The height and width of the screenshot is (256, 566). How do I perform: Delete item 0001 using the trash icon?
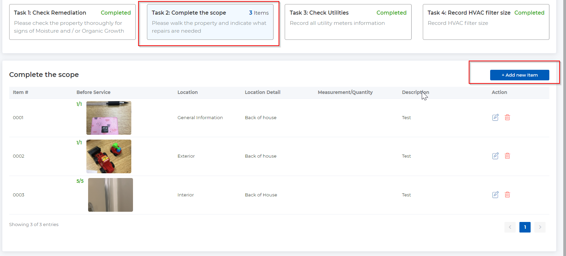pyautogui.click(x=507, y=117)
